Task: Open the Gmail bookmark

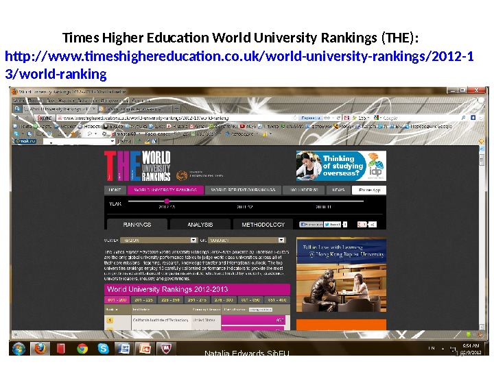Action: [x=198, y=126]
